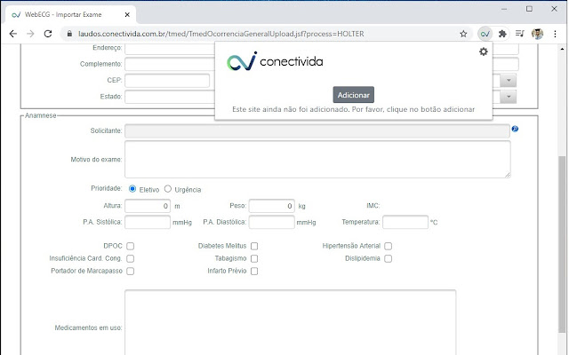Click the P.A. Diastólica input field
569x355 pixels.
(x=271, y=222)
